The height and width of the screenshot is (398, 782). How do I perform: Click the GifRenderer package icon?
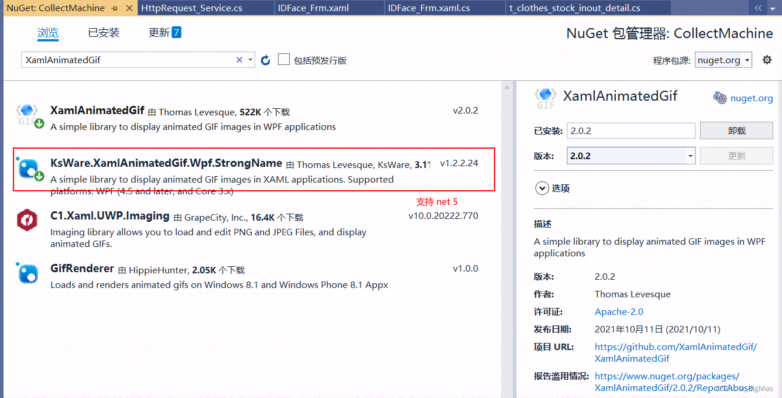point(28,272)
